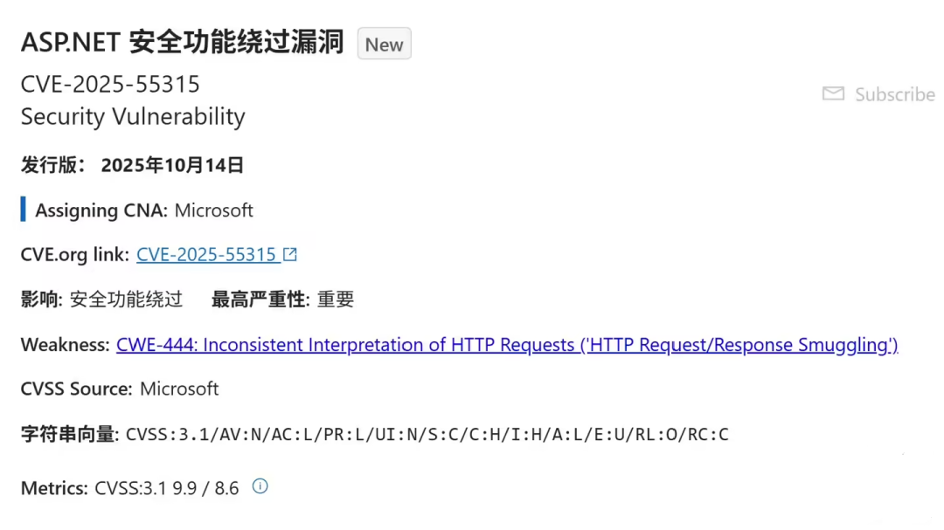Click the New badge beside the title
Viewport: 944px width, 530px height.
click(384, 44)
